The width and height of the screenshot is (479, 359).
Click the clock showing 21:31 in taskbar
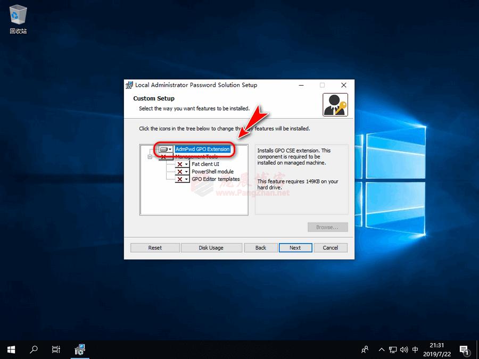coord(437,349)
